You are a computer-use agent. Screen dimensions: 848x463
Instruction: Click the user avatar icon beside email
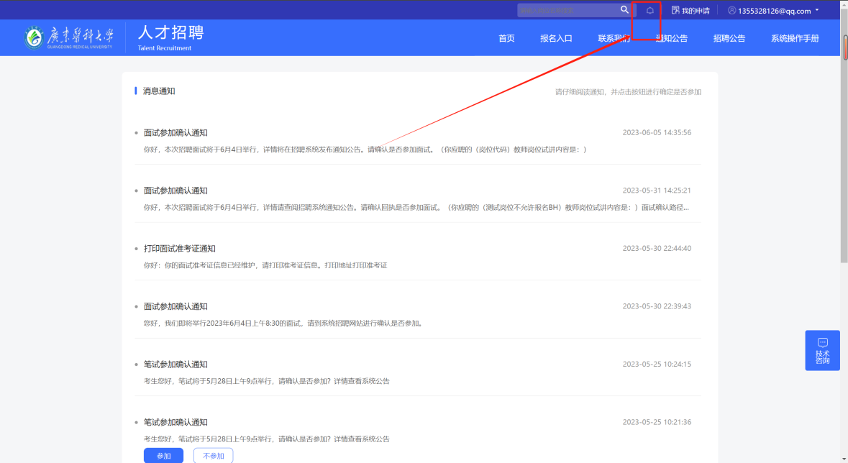731,11
